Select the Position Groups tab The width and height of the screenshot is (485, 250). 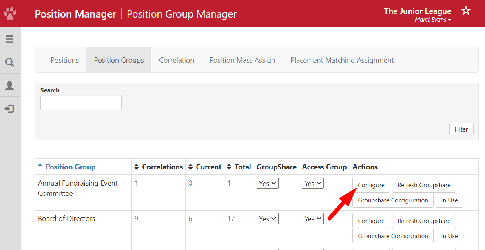click(119, 60)
